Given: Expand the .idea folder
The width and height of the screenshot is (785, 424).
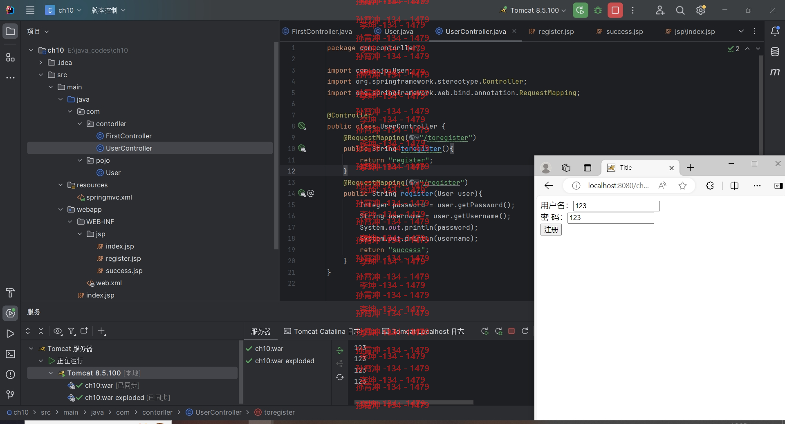Looking at the screenshot, I should [41, 62].
